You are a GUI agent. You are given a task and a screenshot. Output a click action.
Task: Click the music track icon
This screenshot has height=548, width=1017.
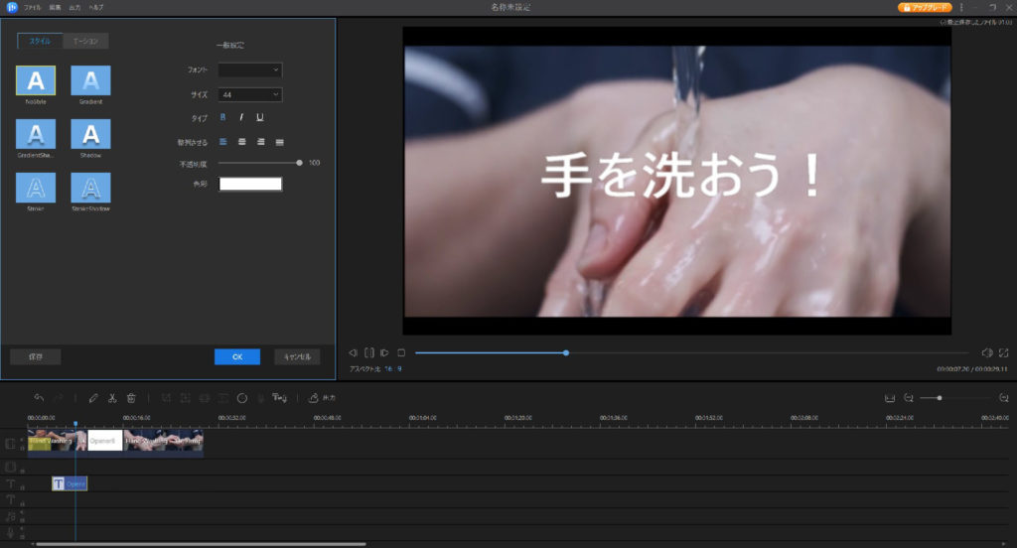point(10,517)
